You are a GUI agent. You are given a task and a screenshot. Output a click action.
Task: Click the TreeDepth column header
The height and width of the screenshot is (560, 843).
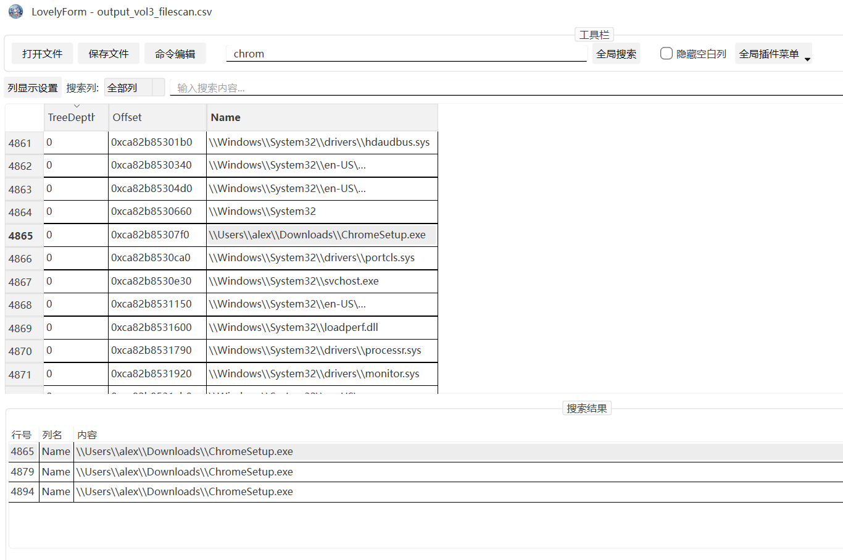(76, 117)
